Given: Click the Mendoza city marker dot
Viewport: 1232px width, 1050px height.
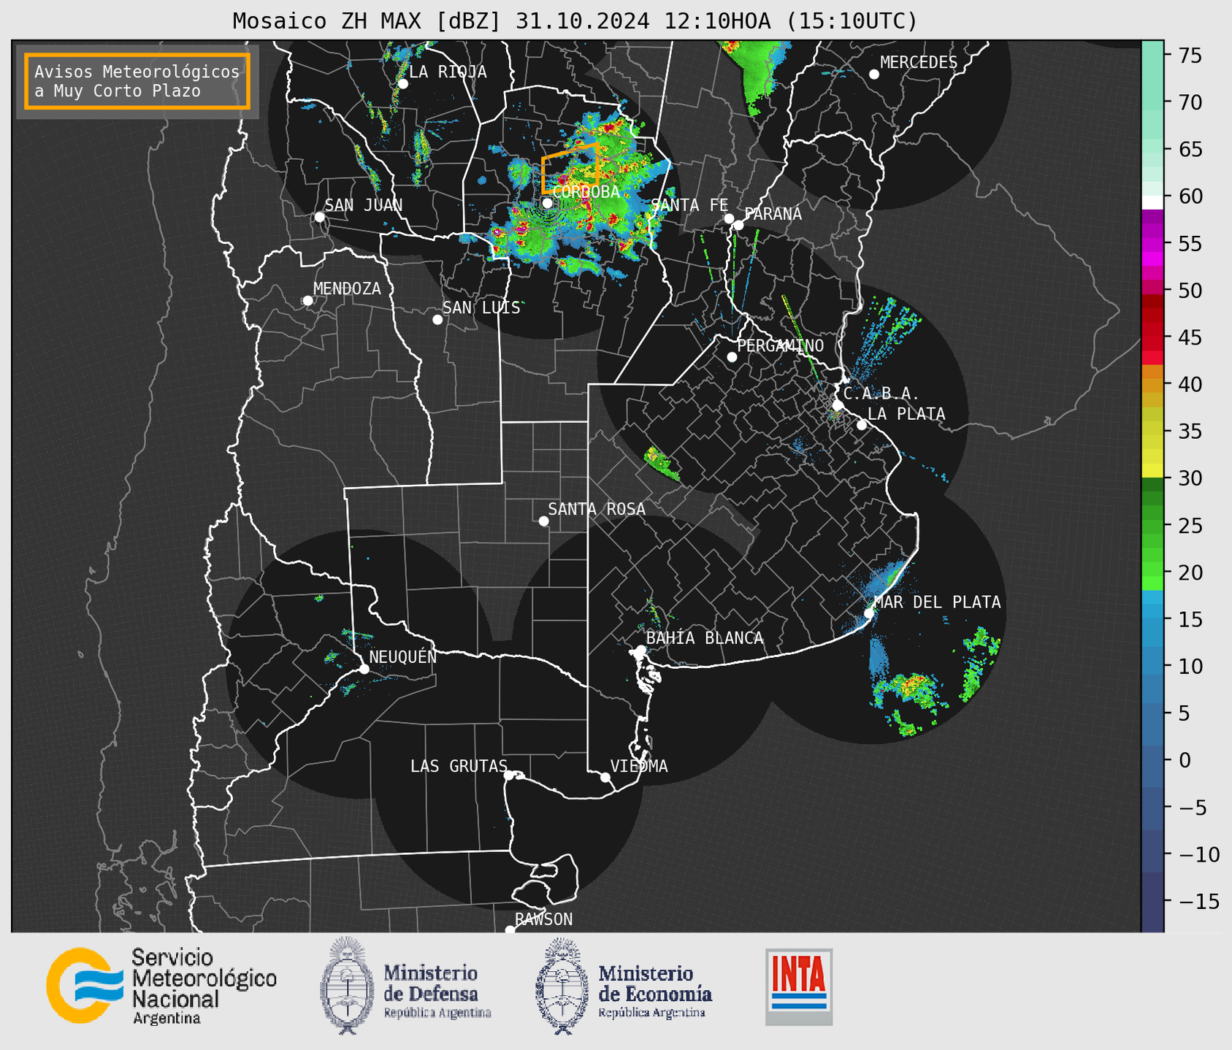Looking at the screenshot, I should (x=307, y=301).
